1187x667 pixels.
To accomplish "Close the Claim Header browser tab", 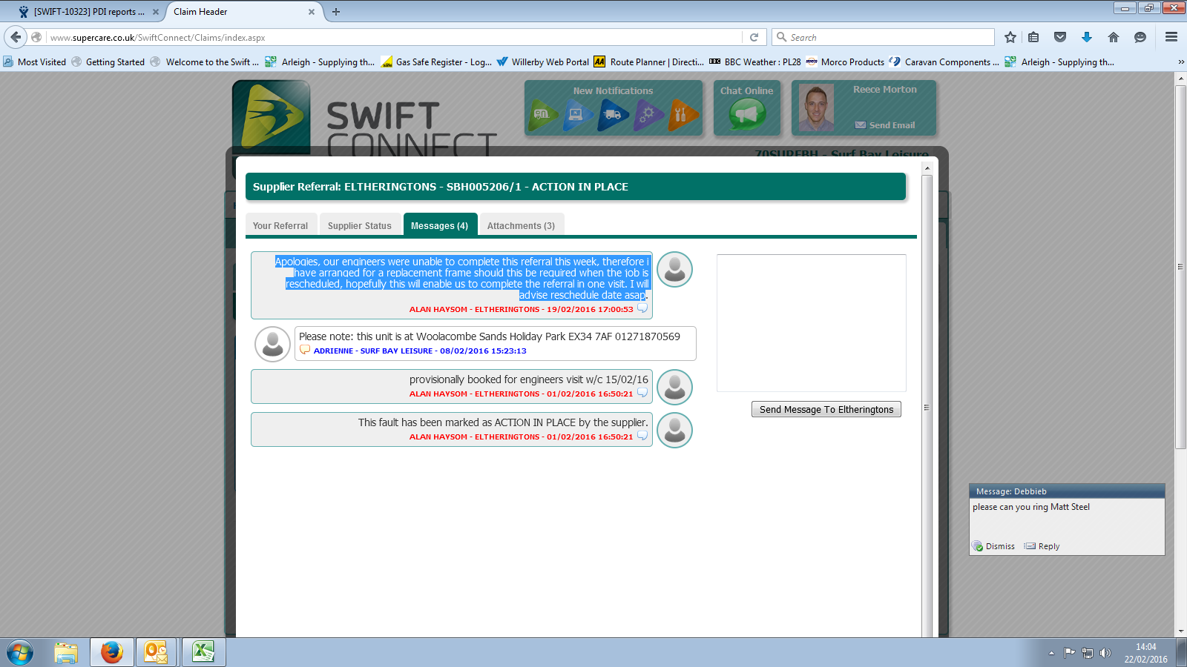I will [312, 12].
